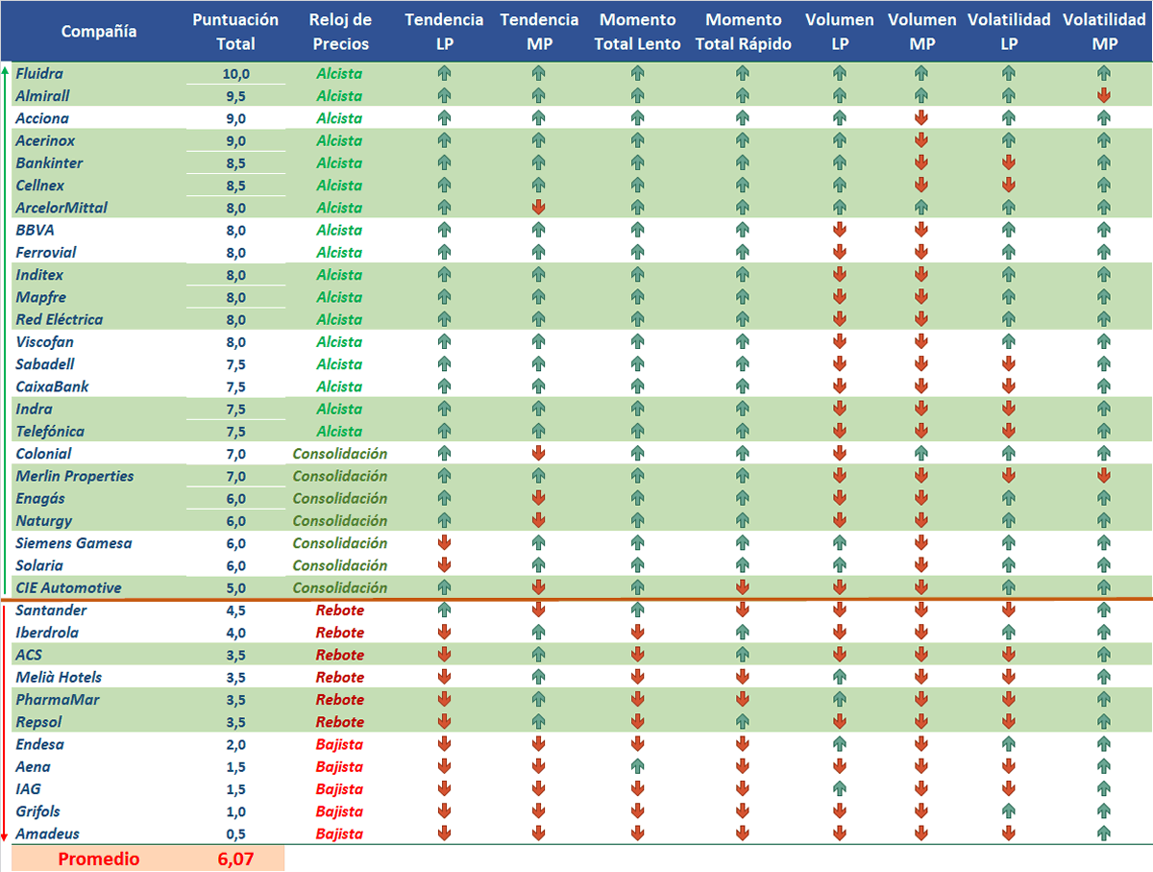1153x872 pixels.
Task: Click Iberdrola's Tendencia MP up arrow
Action: coord(538,632)
